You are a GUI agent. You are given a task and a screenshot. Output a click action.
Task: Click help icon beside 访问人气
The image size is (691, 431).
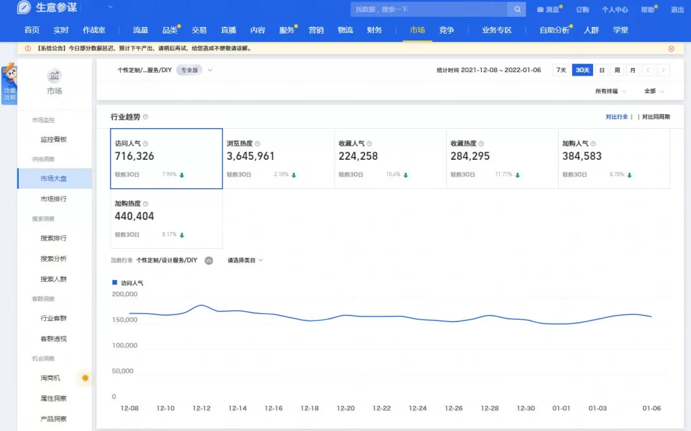pos(146,144)
